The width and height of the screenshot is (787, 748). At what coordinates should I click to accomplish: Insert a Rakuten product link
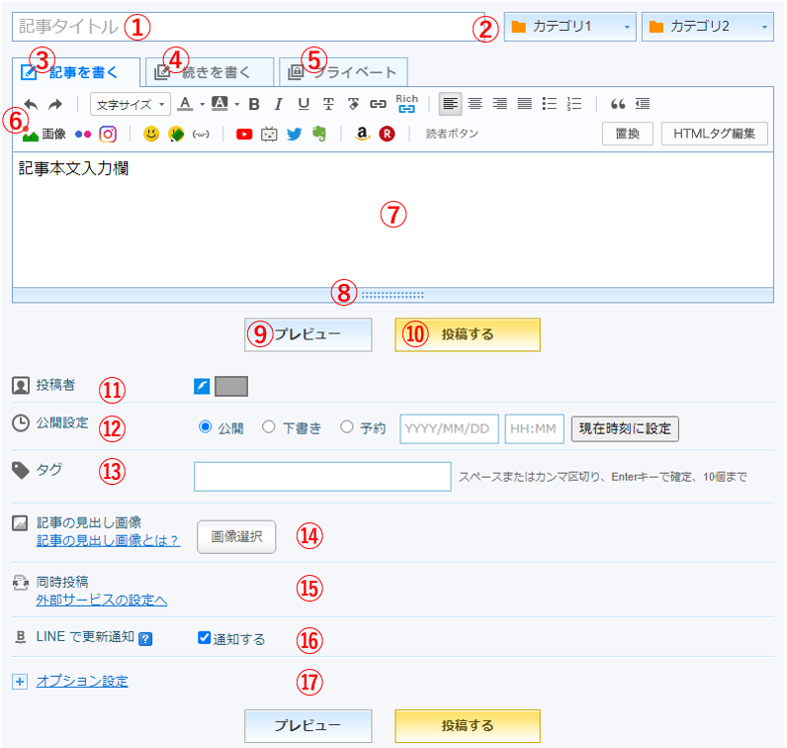(x=387, y=134)
